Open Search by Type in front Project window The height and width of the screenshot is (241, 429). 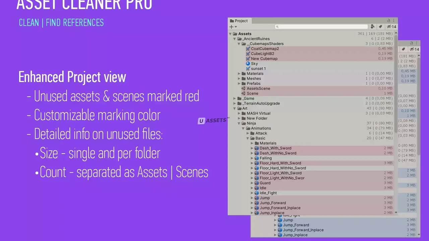(x=373, y=27)
